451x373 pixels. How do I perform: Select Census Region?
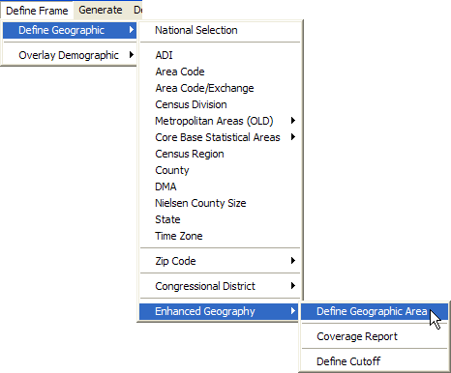coord(220,154)
